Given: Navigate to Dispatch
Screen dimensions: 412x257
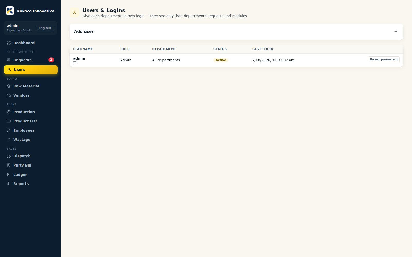Looking at the screenshot, I should click(x=31, y=156).
